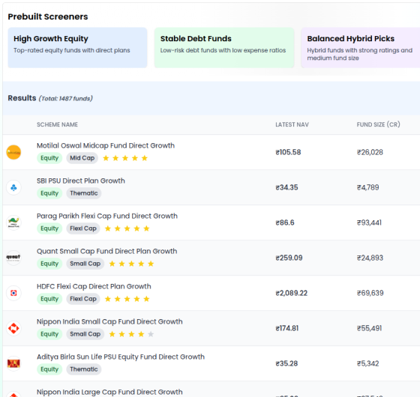The image size is (420, 397).
Task: Click the Flexi Cap tag on HDFC row
Action: [83, 299]
